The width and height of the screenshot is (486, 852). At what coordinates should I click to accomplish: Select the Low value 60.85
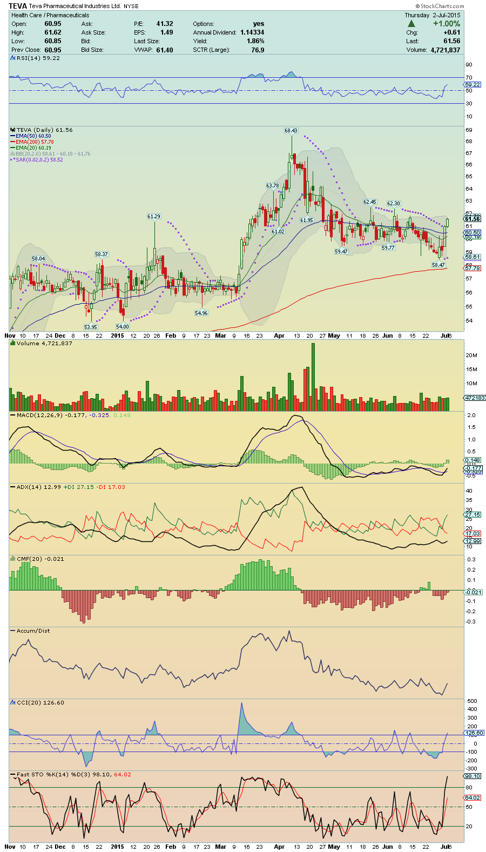coord(53,41)
